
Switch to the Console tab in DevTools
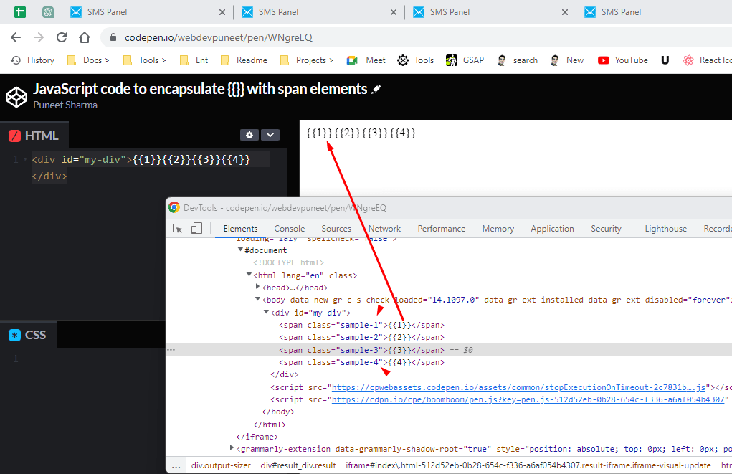click(x=289, y=228)
